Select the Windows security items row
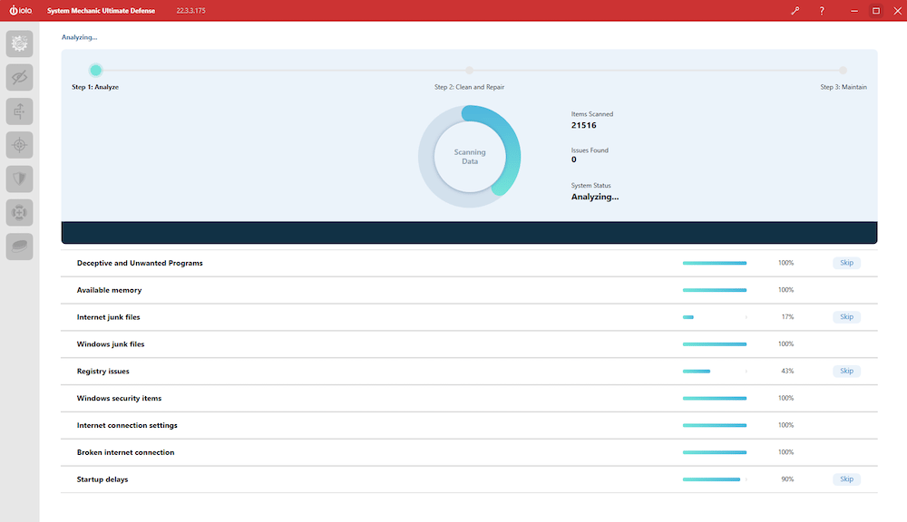Screen dimensions: 907x522 click(469, 398)
